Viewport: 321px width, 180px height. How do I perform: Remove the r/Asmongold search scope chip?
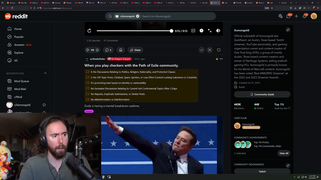137,16
